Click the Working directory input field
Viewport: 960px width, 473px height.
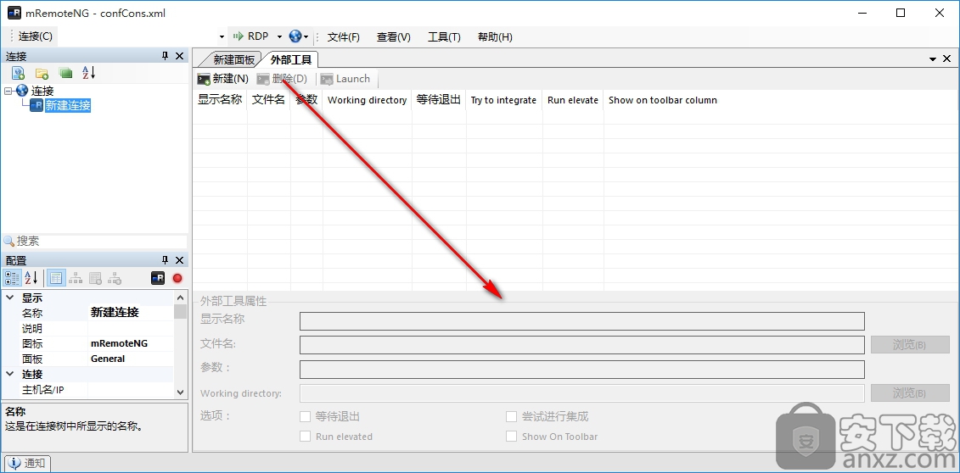pyautogui.click(x=581, y=393)
